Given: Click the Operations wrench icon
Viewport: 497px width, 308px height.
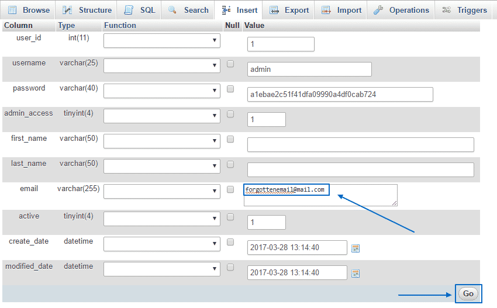Looking at the screenshot, I should tap(378, 10).
